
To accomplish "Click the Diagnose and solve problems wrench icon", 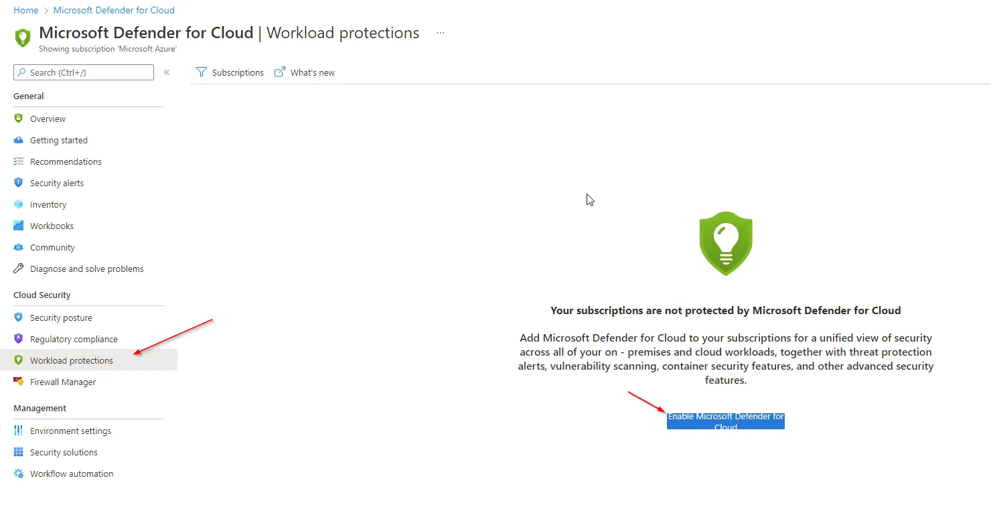I will click(x=19, y=269).
